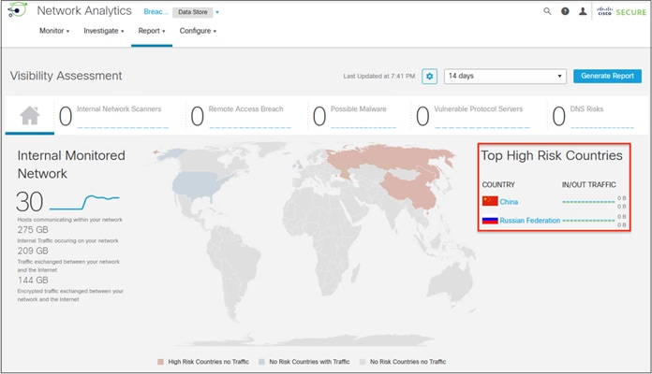Click the Internal Monitored Network heading
This screenshot has height=374, width=652.
[71, 165]
